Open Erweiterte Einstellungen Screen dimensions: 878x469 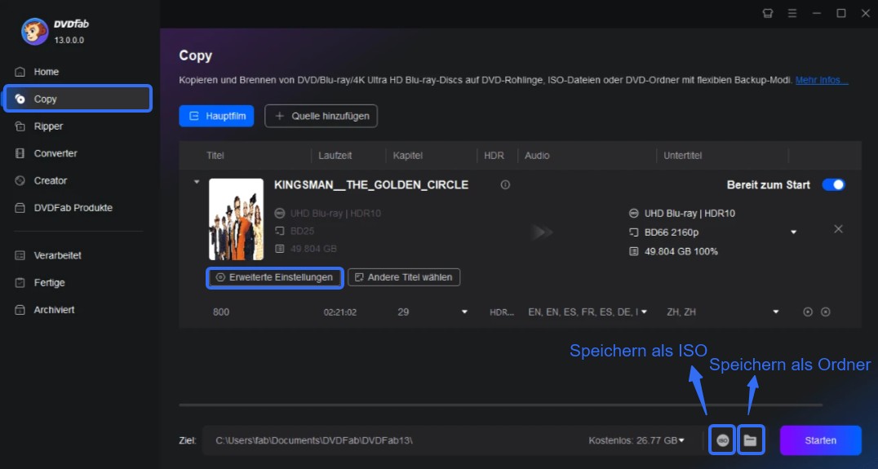click(x=274, y=277)
